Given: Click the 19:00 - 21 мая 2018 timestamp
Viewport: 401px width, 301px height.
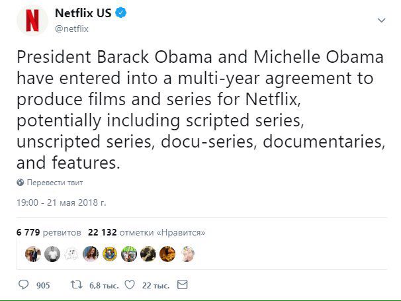Looking at the screenshot, I should [61, 202].
